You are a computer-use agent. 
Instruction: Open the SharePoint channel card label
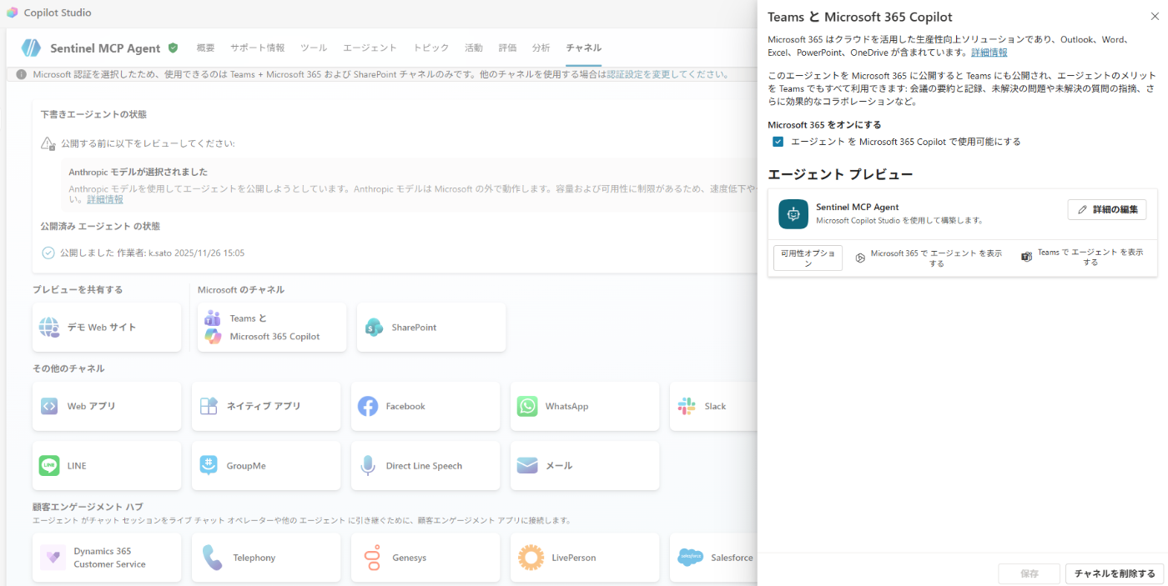coord(414,328)
